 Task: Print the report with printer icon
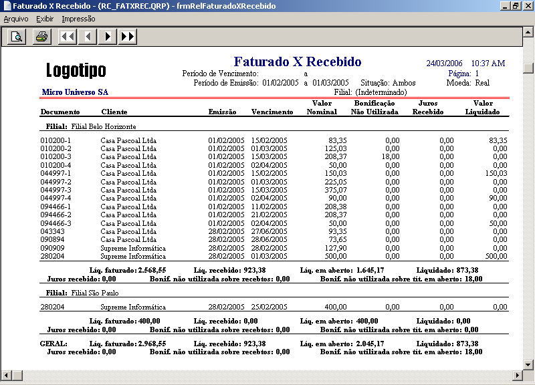(42, 37)
